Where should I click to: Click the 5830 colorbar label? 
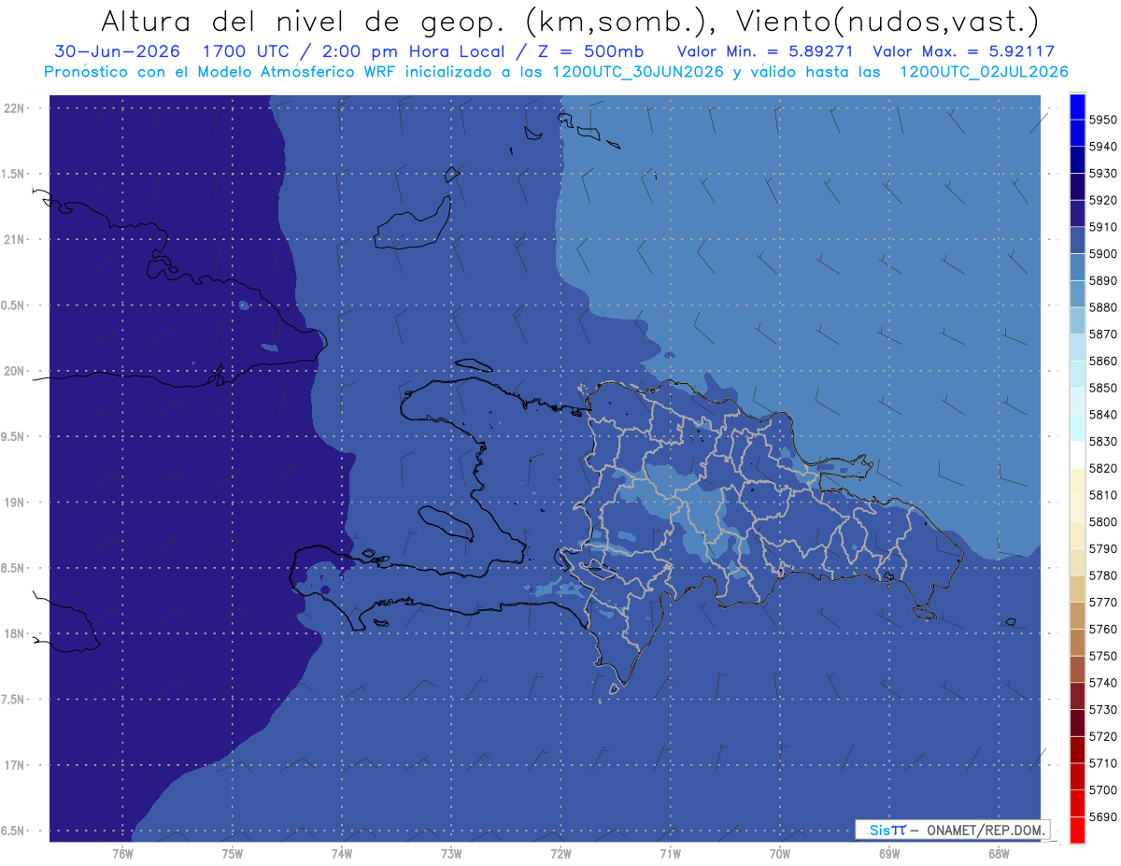1102,442
